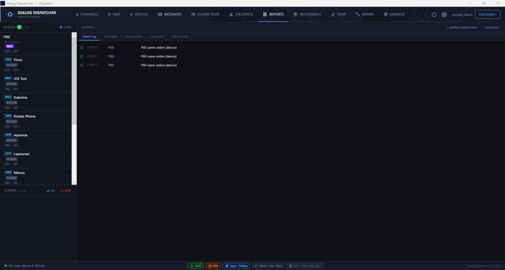Click the first P60 came online event
This screenshot has width=505, height=270.
click(x=159, y=48)
